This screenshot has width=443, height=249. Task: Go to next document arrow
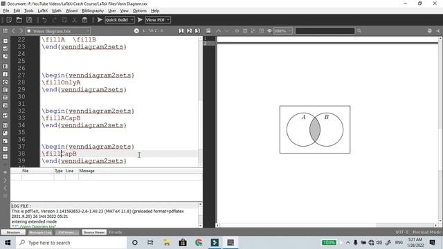point(21,30)
